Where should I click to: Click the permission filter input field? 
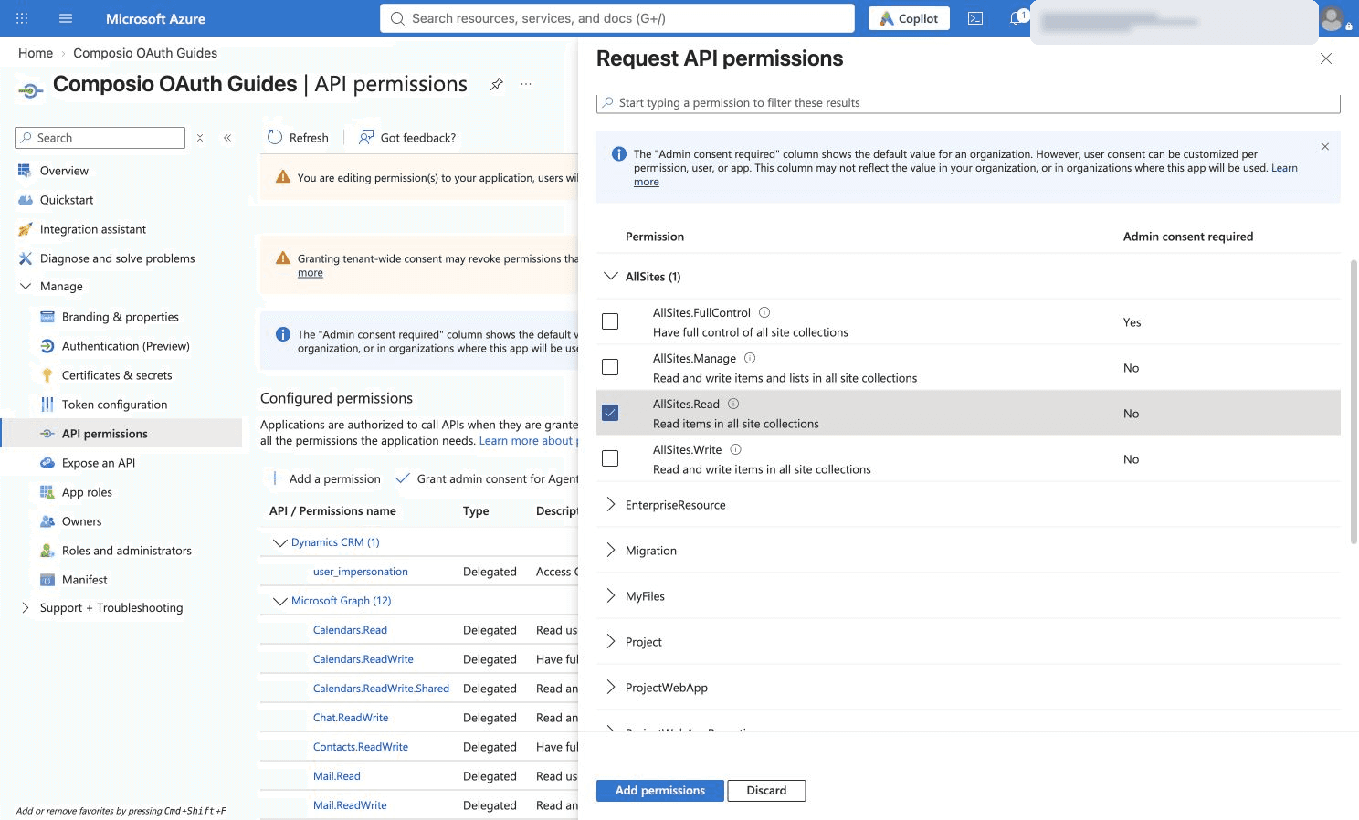968,102
